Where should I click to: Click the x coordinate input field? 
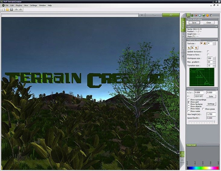pyautogui.click(x=199, y=93)
